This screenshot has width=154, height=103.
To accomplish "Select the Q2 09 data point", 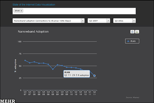I will click(57, 65).
